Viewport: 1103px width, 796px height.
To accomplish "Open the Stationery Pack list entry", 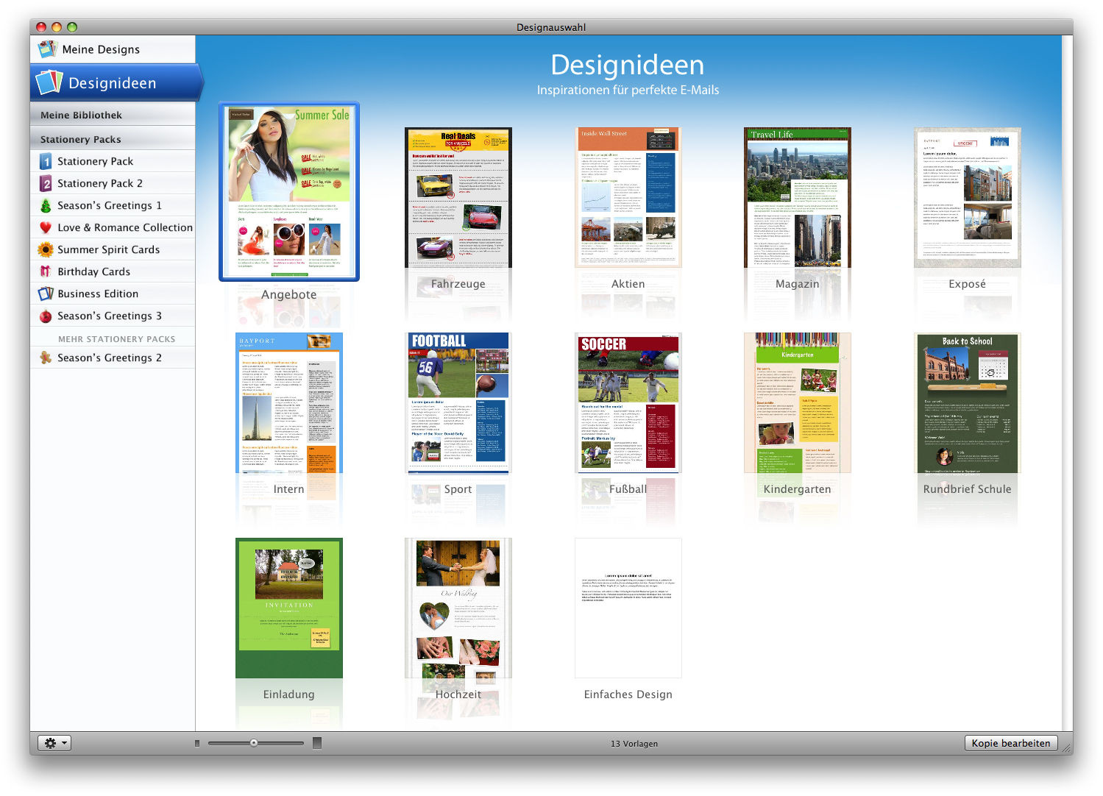I will [113, 161].
